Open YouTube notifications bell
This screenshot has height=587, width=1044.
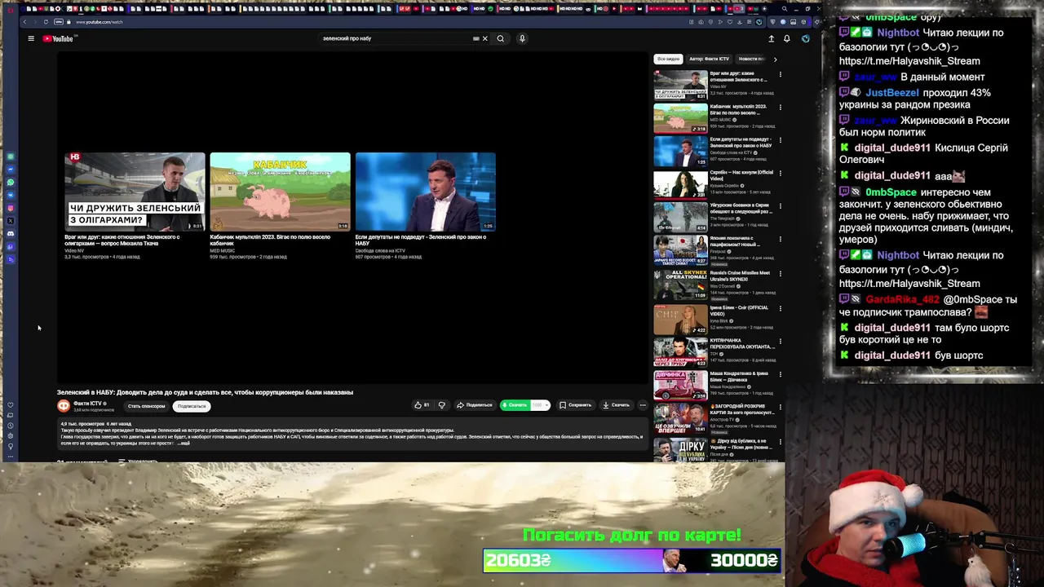click(x=786, y=38)
